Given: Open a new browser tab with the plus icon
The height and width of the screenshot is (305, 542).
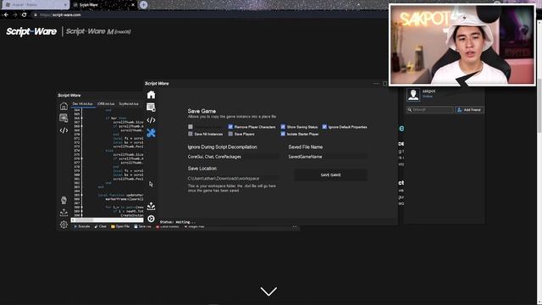Looking at the screenshot, I should click(x=143, y=5).
